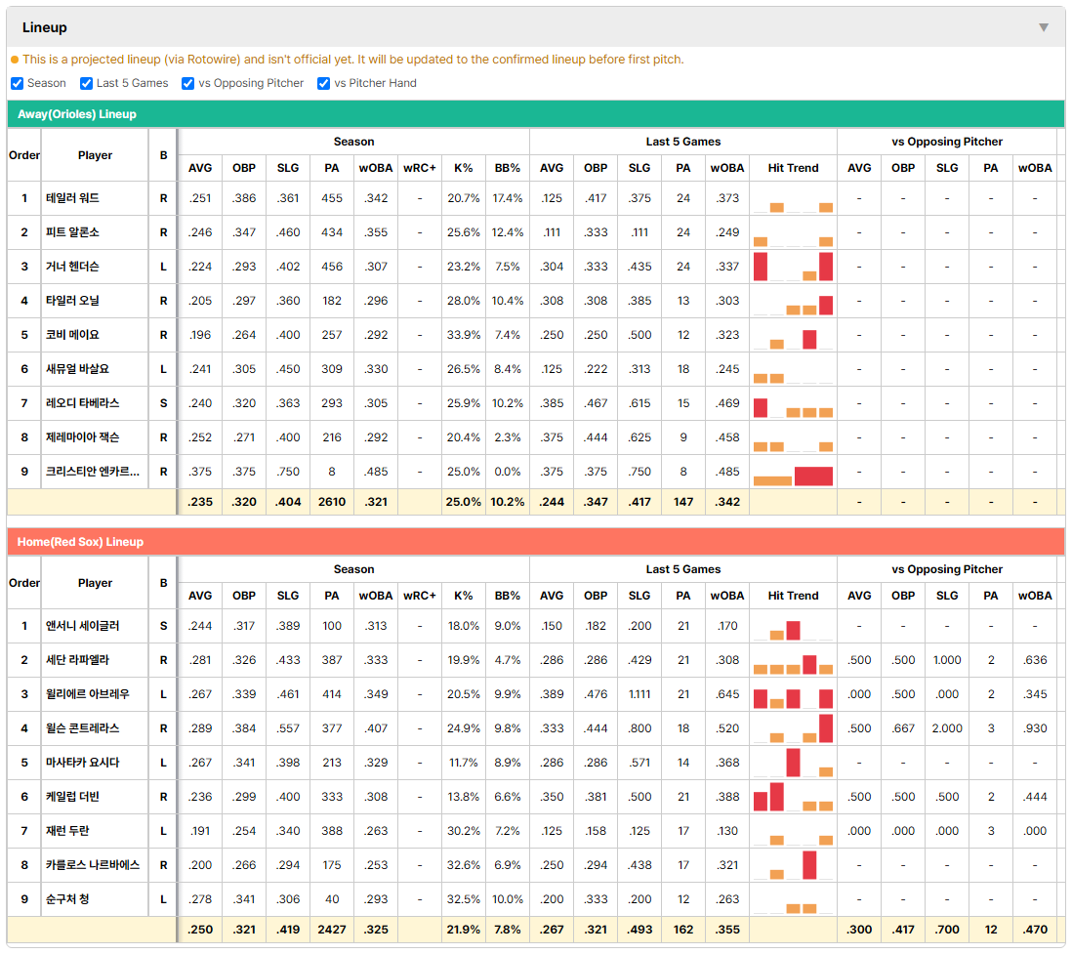1072x954 pixels.
Task: Click 거너 헨더슨 hit trend chart
Action: pyautogui.click(x=793, y=267)
